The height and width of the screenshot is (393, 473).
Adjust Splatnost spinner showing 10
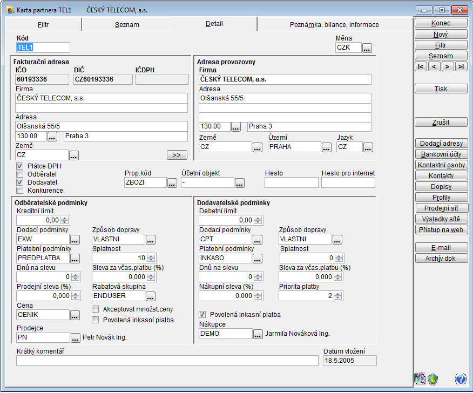tap(151, 258)
